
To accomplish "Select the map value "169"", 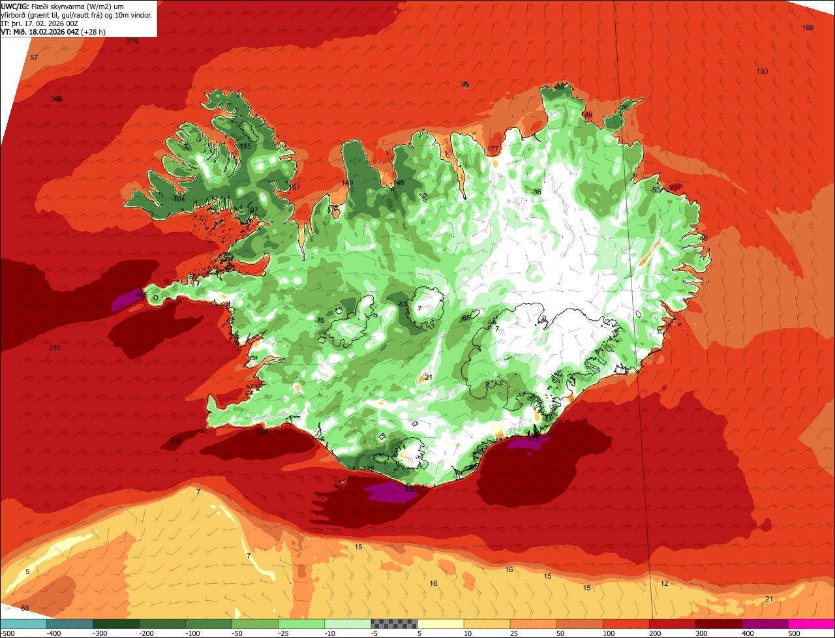I will (x=808, y=27).
